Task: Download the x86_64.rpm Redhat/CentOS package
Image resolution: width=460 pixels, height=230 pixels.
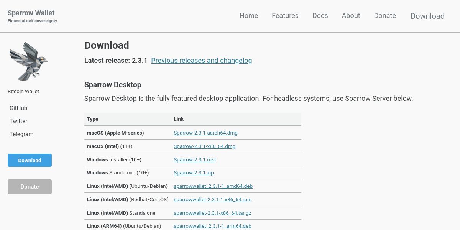Action: pos(213,200)
